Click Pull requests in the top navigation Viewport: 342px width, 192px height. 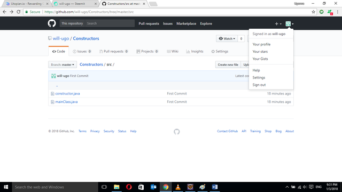point(149,23)
